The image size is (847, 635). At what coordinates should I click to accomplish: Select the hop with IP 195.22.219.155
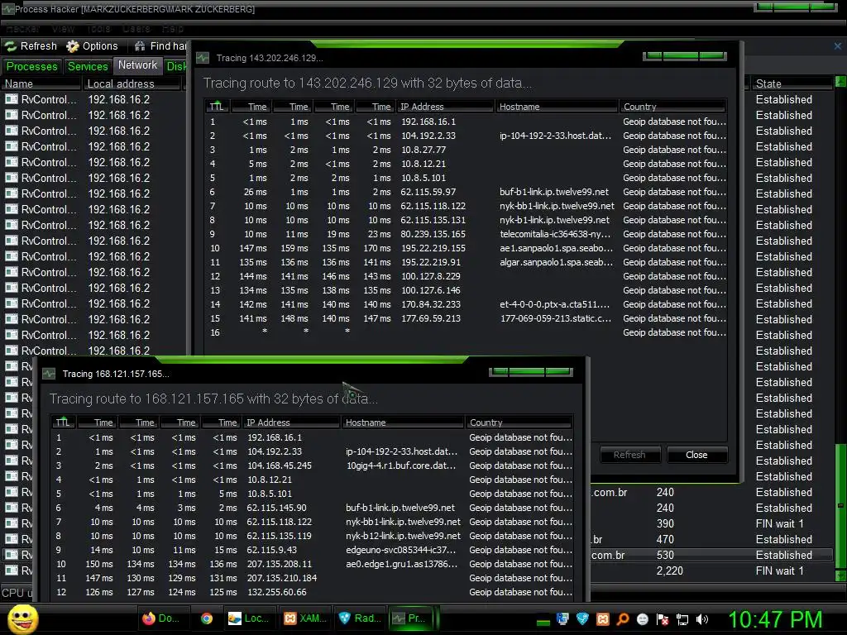(467, 248)
